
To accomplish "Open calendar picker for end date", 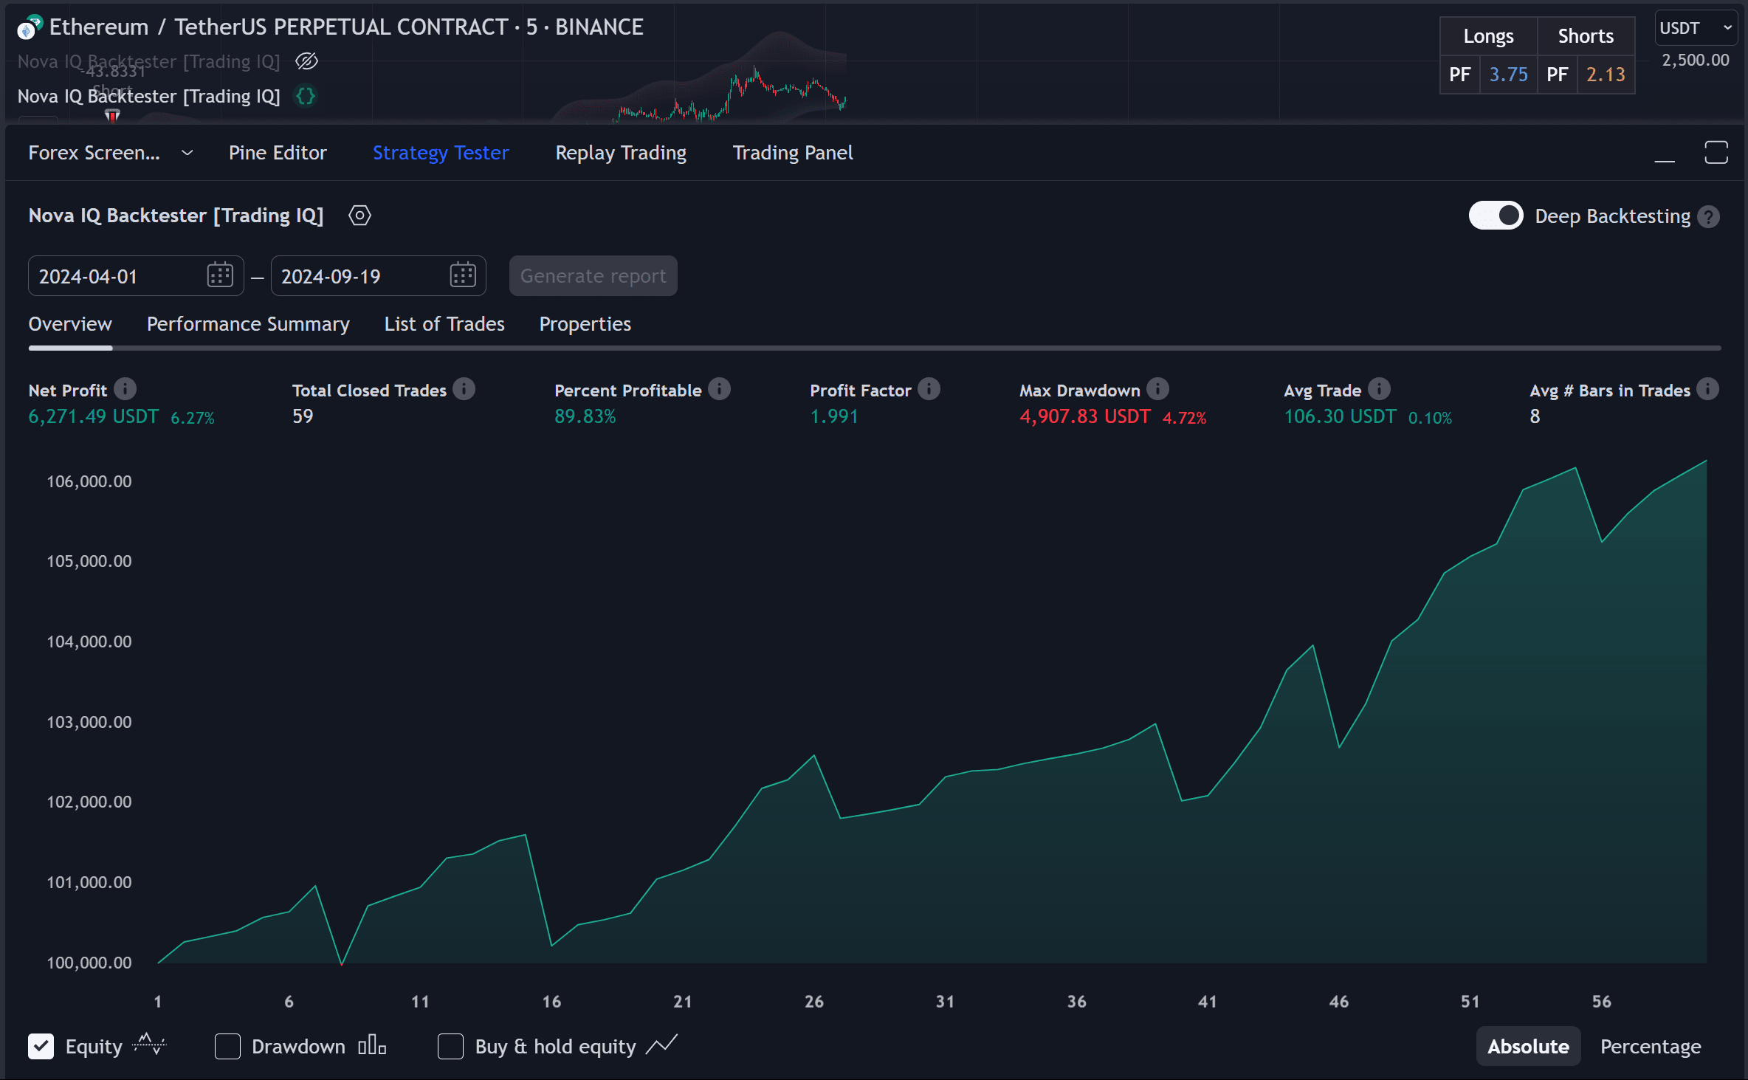I will (463, 275).
